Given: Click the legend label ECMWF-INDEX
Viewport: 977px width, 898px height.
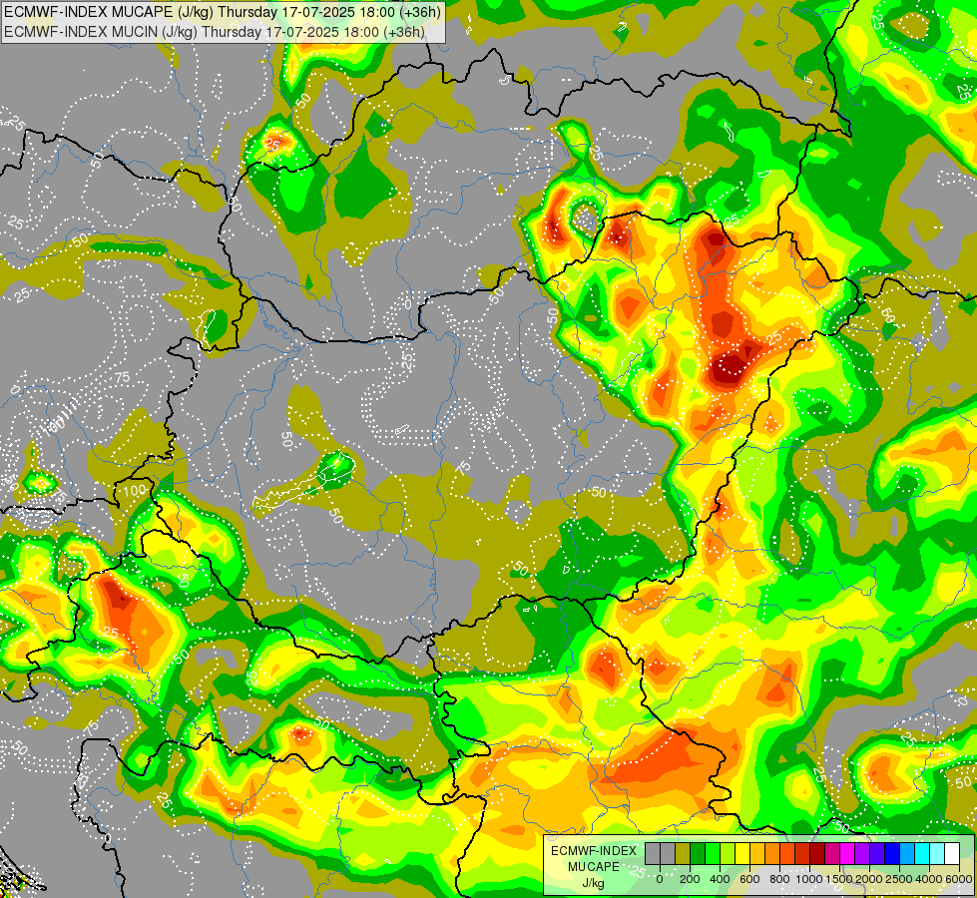Looking at the screenshot, I should (x=594, y=851).
